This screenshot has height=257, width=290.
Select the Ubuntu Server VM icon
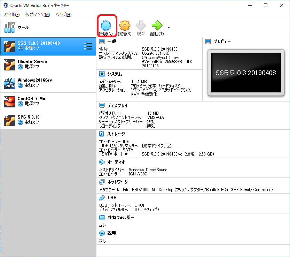(9, 65)
